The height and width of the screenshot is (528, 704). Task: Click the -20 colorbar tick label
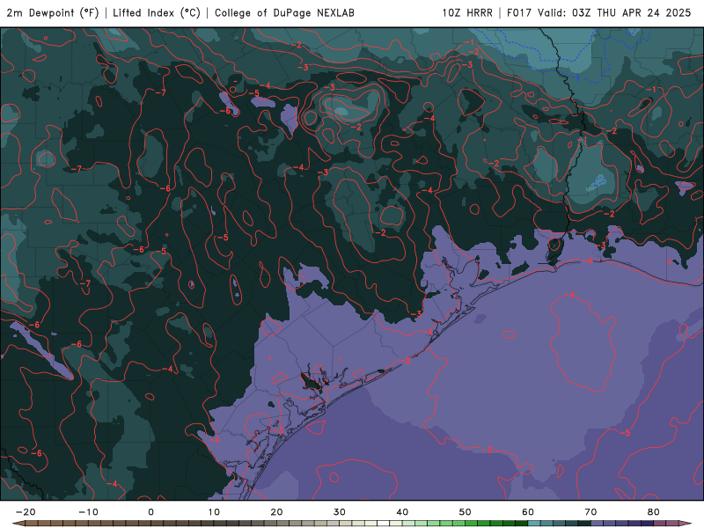(26, 512)
